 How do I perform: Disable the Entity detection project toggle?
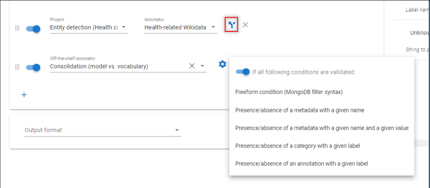click(33, 29)
